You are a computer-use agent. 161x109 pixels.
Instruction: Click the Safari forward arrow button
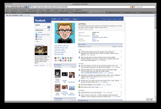point(10,7)
